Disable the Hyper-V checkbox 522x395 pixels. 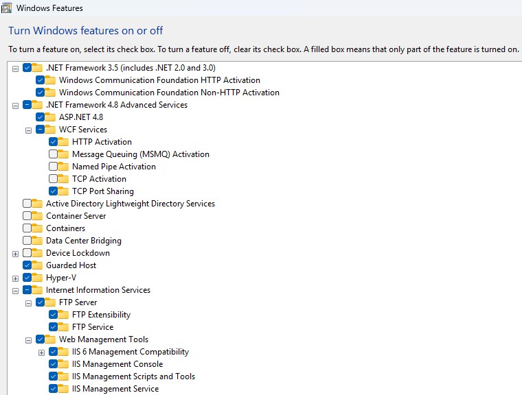(x=27, y=277)
